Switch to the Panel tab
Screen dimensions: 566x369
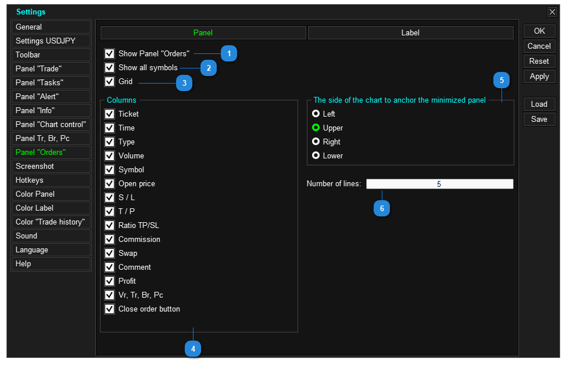[203, 33]
